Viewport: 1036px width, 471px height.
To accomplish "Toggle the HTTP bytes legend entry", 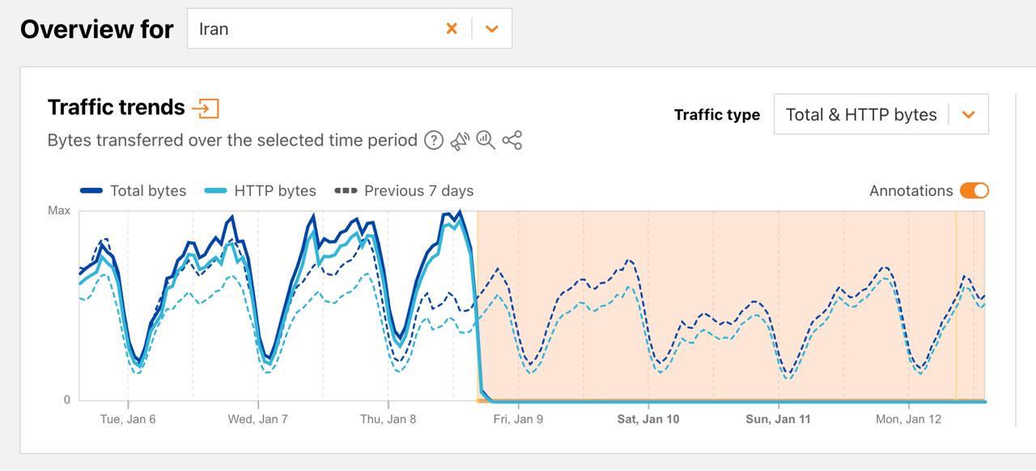I will pos(261,191).
